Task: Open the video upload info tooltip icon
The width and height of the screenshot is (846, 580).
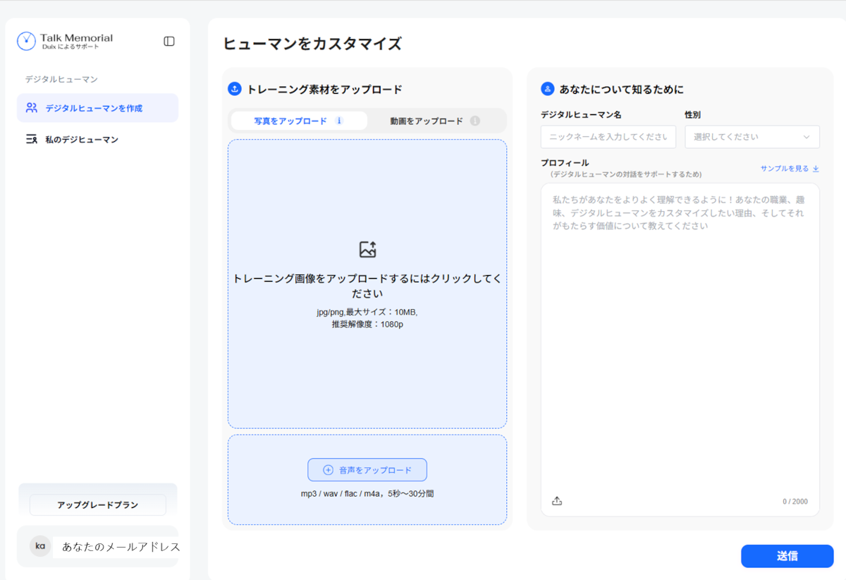Action: (x=475, y=121)
